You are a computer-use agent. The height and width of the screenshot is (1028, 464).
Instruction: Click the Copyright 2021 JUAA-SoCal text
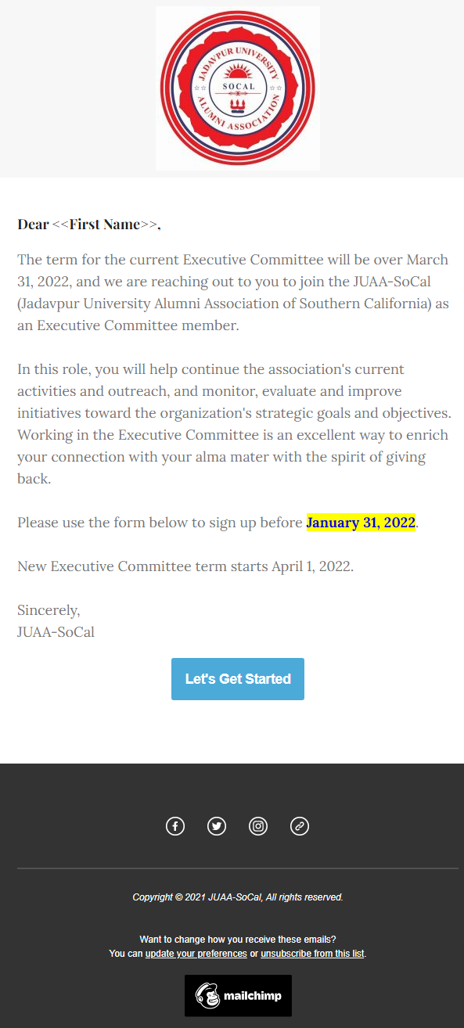pyautogui.click(x=238, y=897)
